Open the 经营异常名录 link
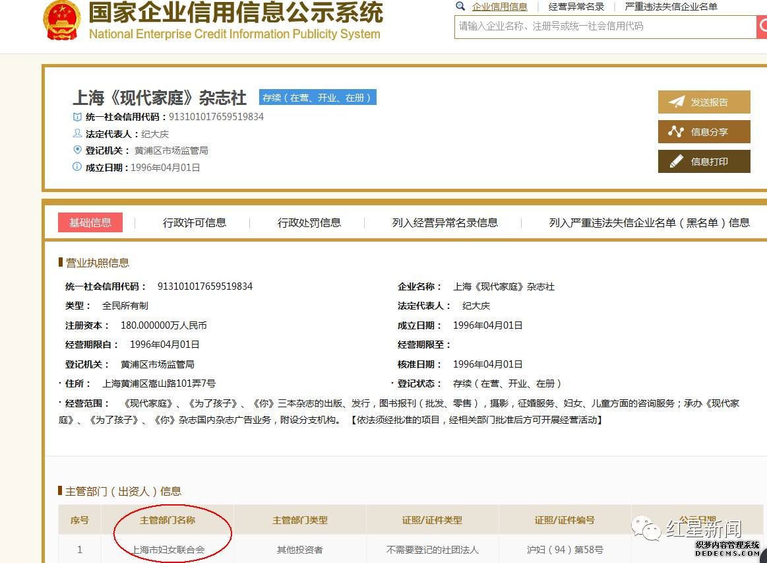This screenshot has height=563, width=767. click(x=576, y=7)
